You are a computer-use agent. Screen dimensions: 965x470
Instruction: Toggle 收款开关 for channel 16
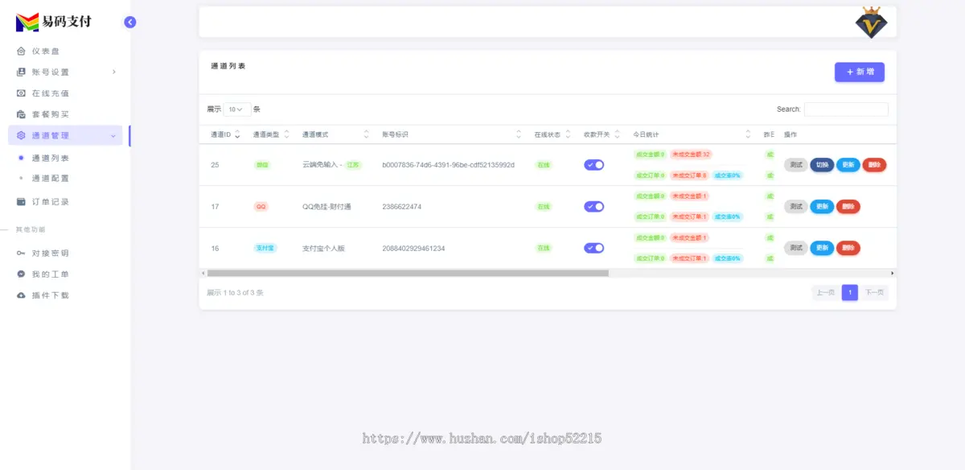[x=593, y=248]
